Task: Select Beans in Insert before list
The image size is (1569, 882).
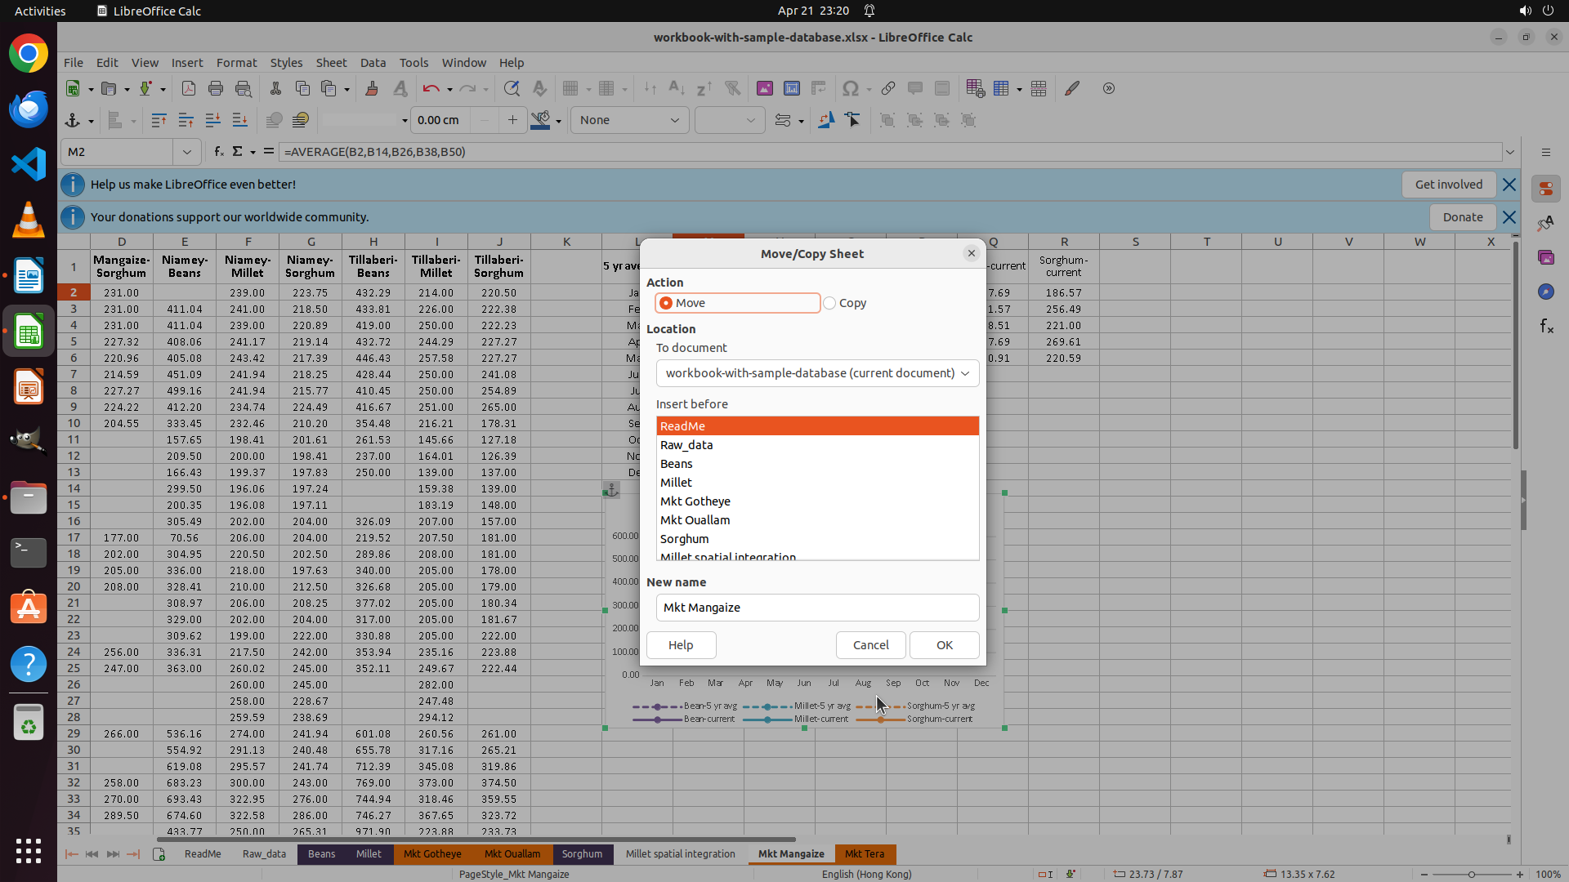Action: point(677,464)
